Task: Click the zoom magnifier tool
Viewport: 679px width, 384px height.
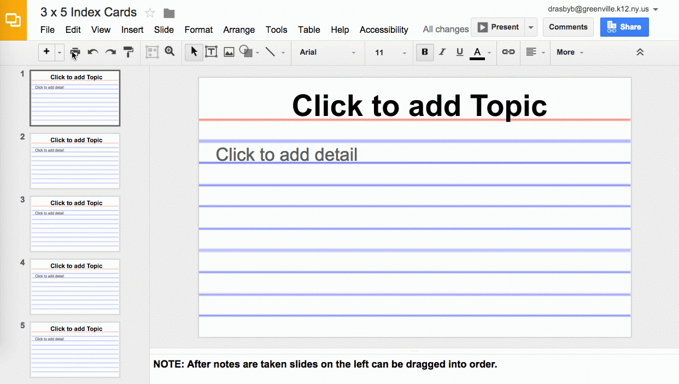Action: pyautogui.click(x=170, y=52)
